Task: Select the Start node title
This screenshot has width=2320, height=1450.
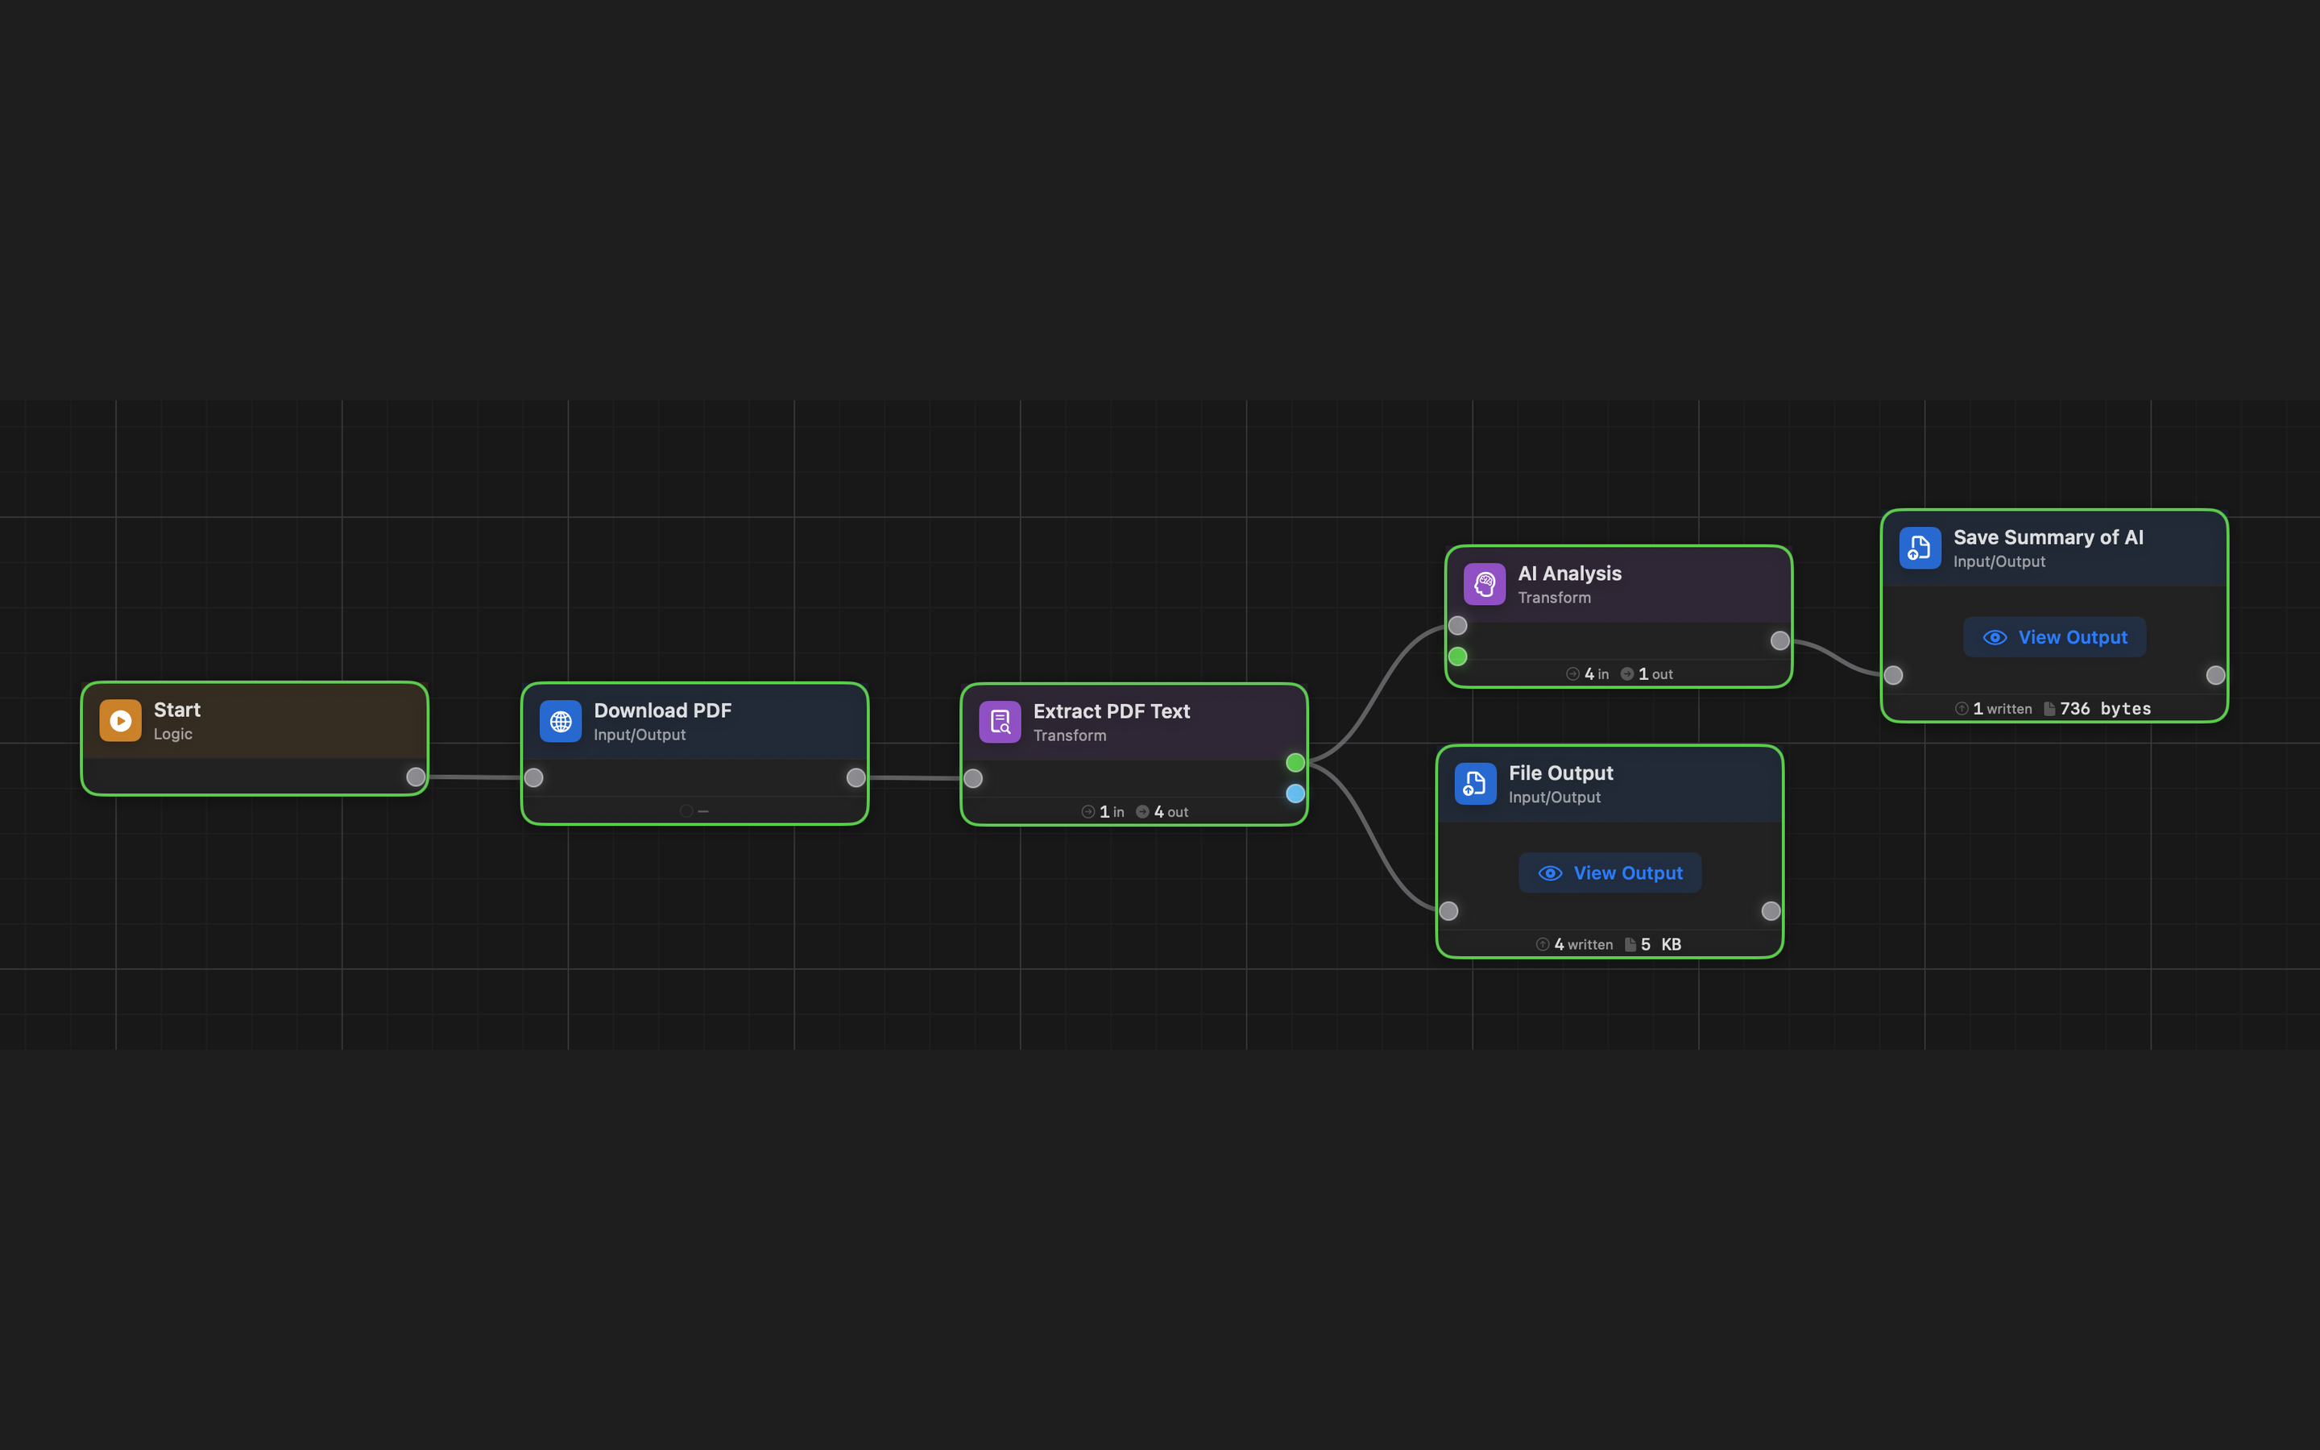Action: [177, 710]
